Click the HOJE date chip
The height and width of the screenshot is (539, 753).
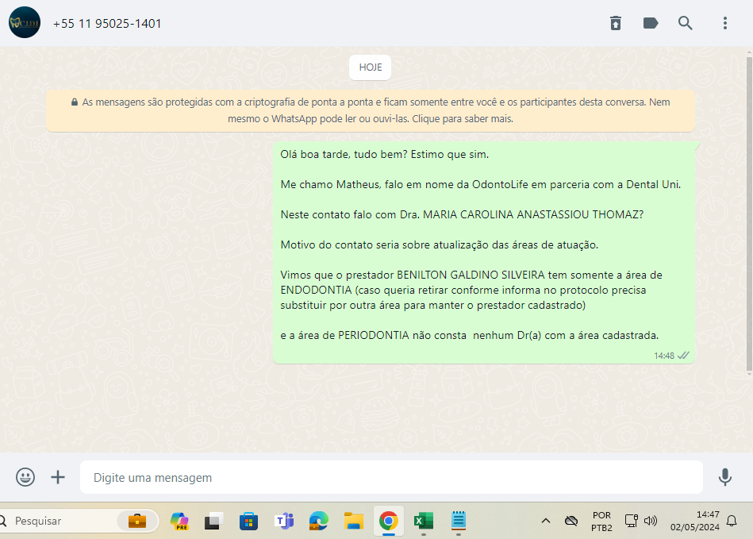point(371,67)
